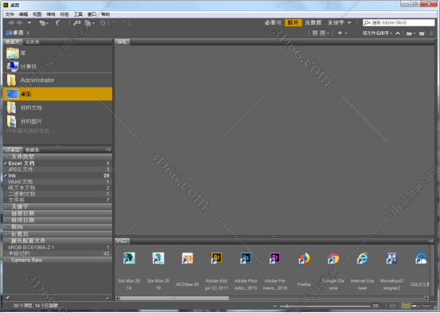Screen dimensions: 440x313
Task: Open the 窗口 menu
Action: 92,14
